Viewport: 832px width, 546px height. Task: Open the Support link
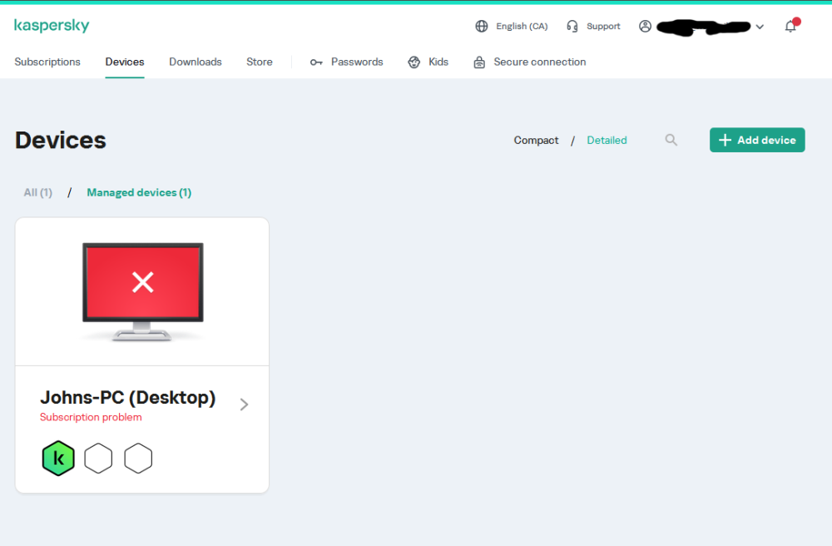pos(603,26)
